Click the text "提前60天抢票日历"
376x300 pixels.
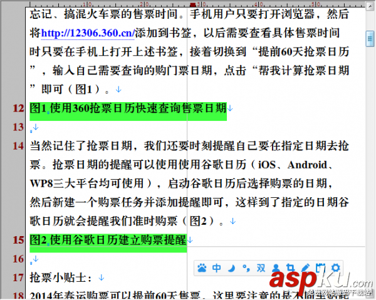pos(303,52)
